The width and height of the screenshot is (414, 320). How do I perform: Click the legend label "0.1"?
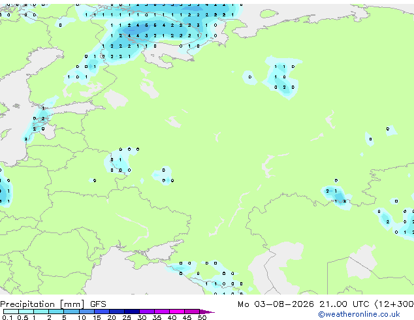7,317
